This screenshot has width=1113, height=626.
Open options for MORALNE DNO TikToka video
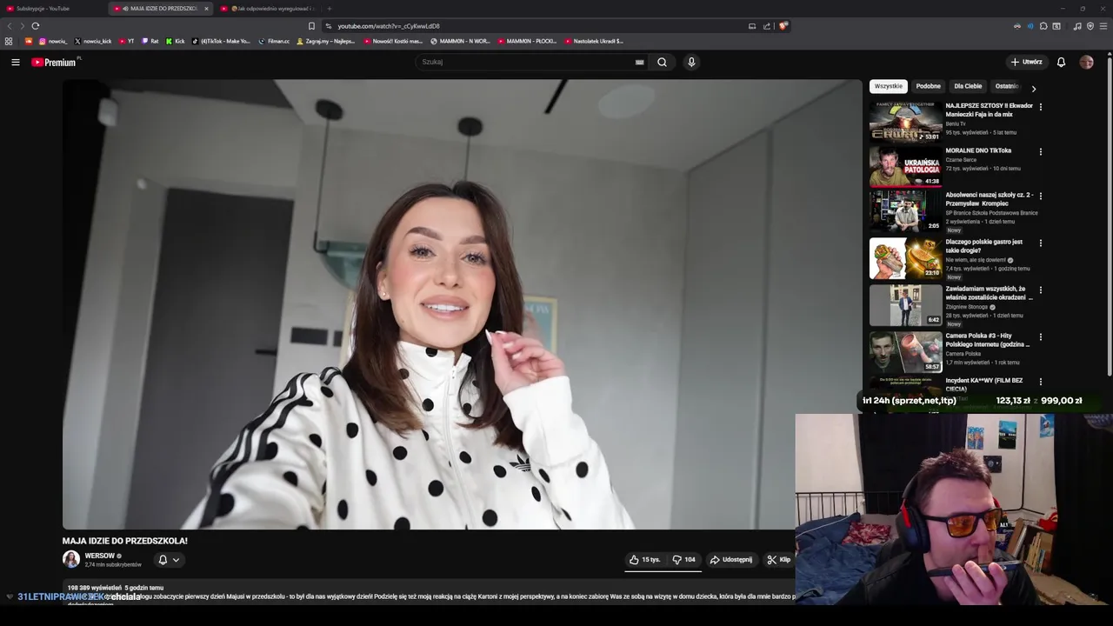(1041, 151)
